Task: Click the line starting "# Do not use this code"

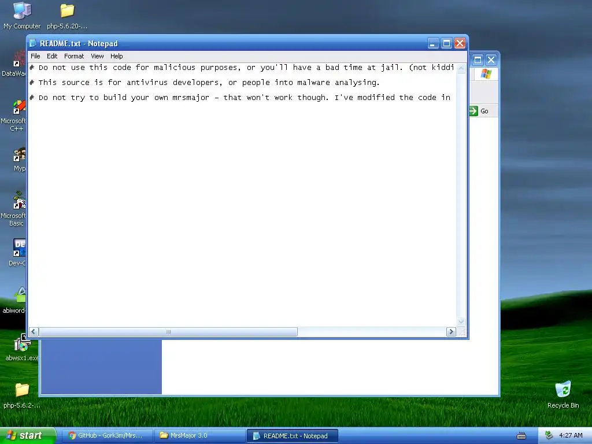Action: [242, 68]
